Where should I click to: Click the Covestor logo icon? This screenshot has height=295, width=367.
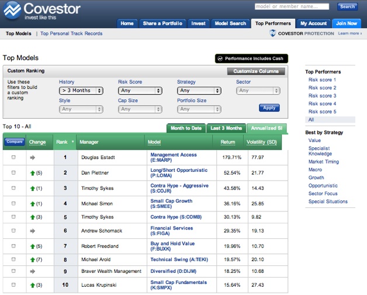(12, 11)
